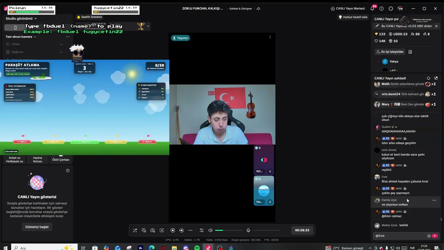The width and height of the screenshot is (444, 250).
Task: Open the weather widget 27°C Kısmen güneşli
Action: [344, 248]
